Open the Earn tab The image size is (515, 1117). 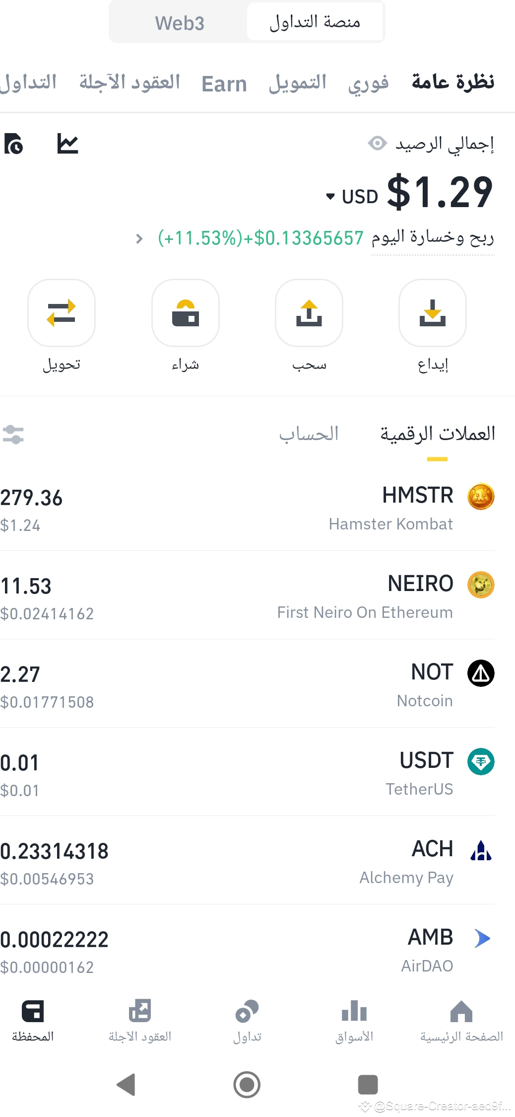(224, 83)
